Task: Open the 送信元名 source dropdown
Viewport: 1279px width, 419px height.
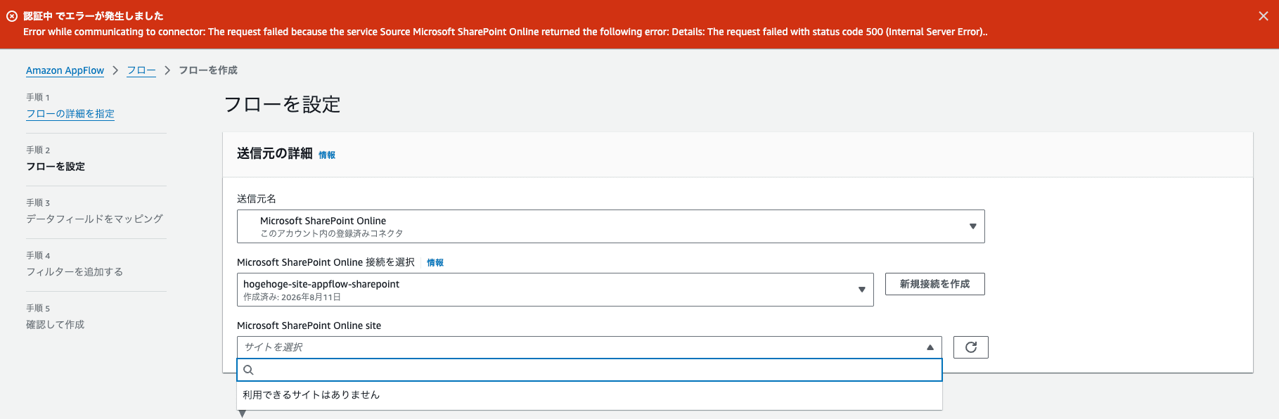Action: point(610,226)
